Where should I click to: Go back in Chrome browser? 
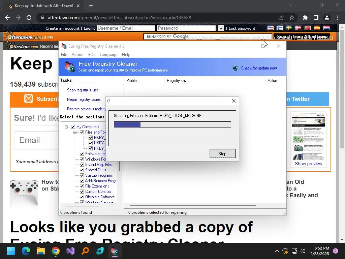[x=7, y=18]
